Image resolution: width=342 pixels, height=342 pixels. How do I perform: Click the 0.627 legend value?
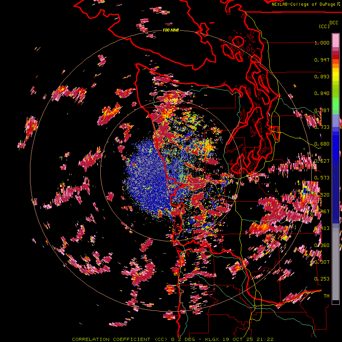322,161
